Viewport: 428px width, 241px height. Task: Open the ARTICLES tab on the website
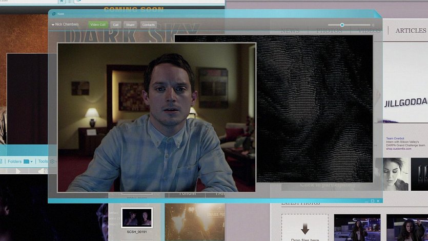pos(411,31)
